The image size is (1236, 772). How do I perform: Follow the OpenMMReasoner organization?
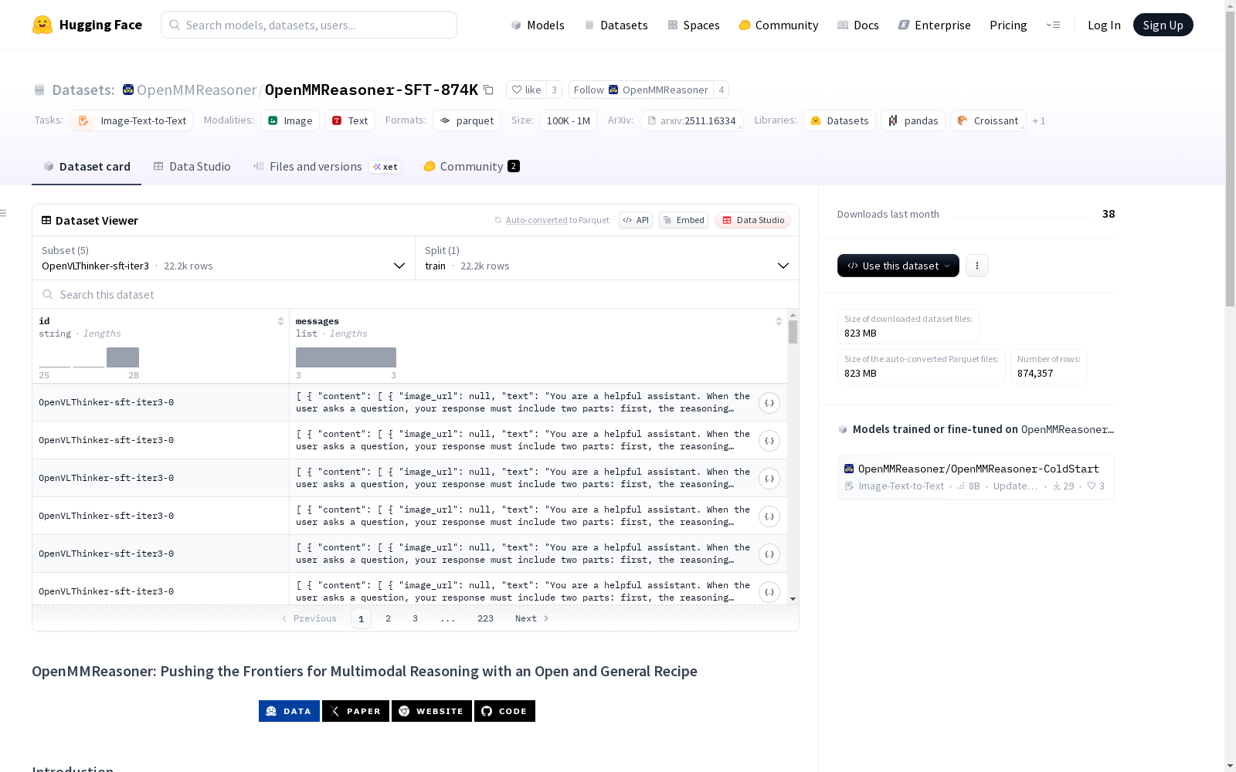[x=641, y=90]
